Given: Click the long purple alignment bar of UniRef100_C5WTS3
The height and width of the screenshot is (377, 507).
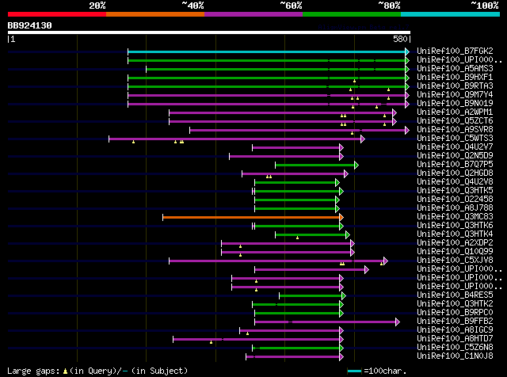Looking at the screenshot, I should [234, 139].
